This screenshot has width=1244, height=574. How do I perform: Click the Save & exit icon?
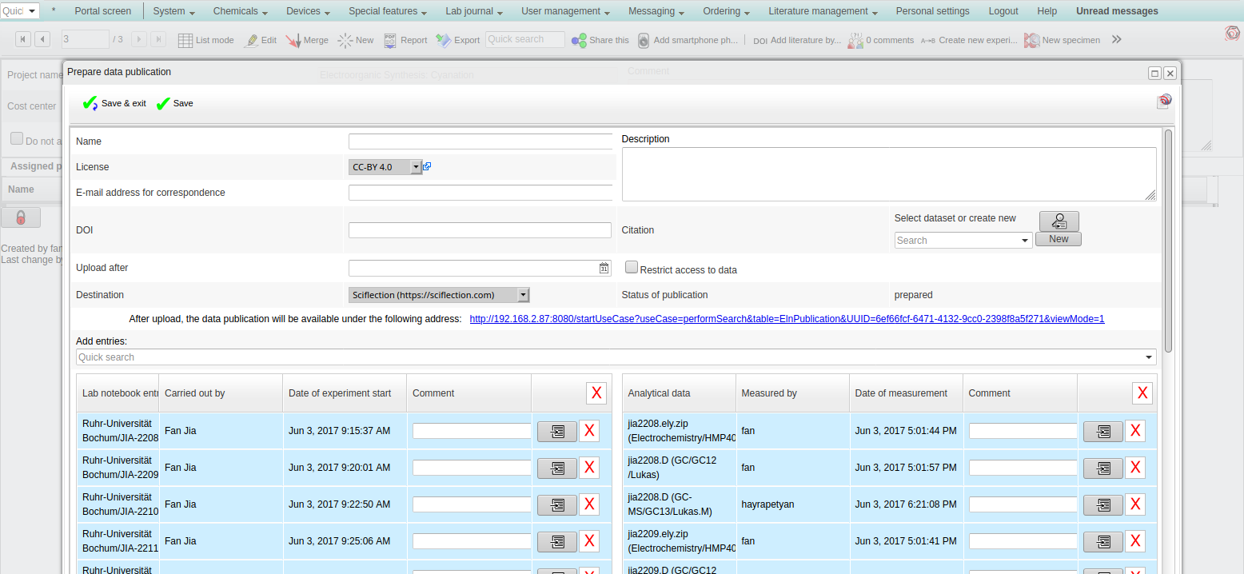90,104
